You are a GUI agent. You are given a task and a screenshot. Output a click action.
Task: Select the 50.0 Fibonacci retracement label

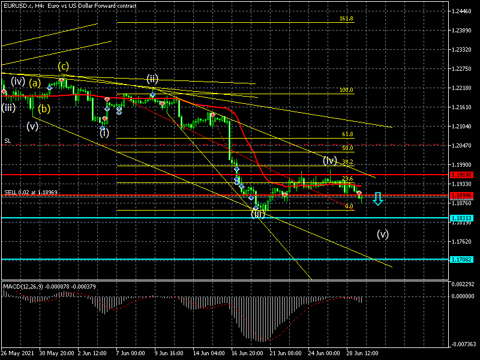(348, 148)
